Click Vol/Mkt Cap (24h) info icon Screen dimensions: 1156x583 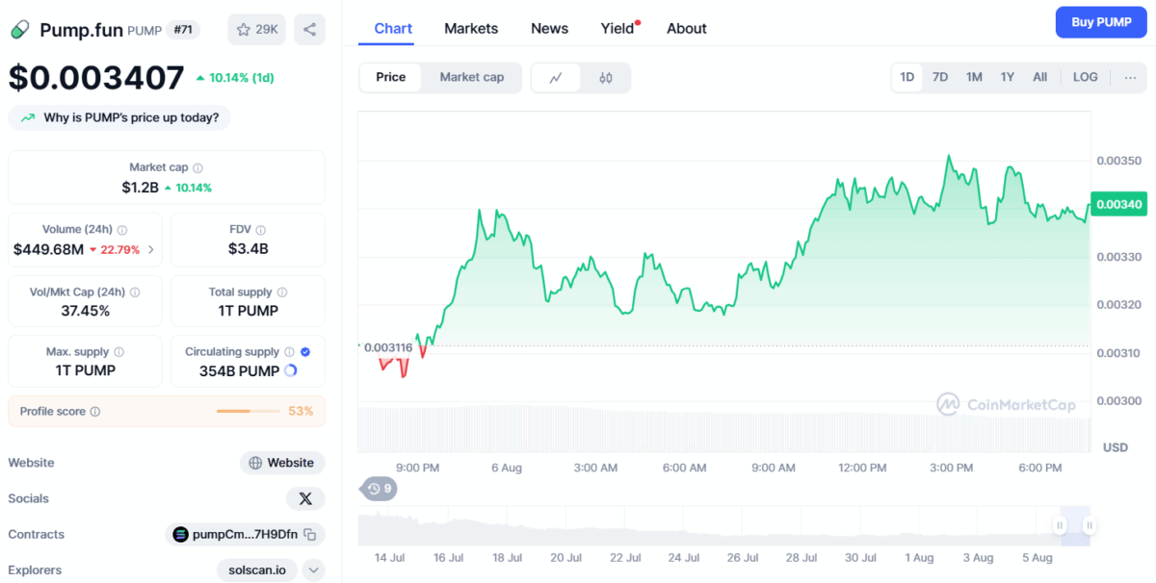(135, 292)
